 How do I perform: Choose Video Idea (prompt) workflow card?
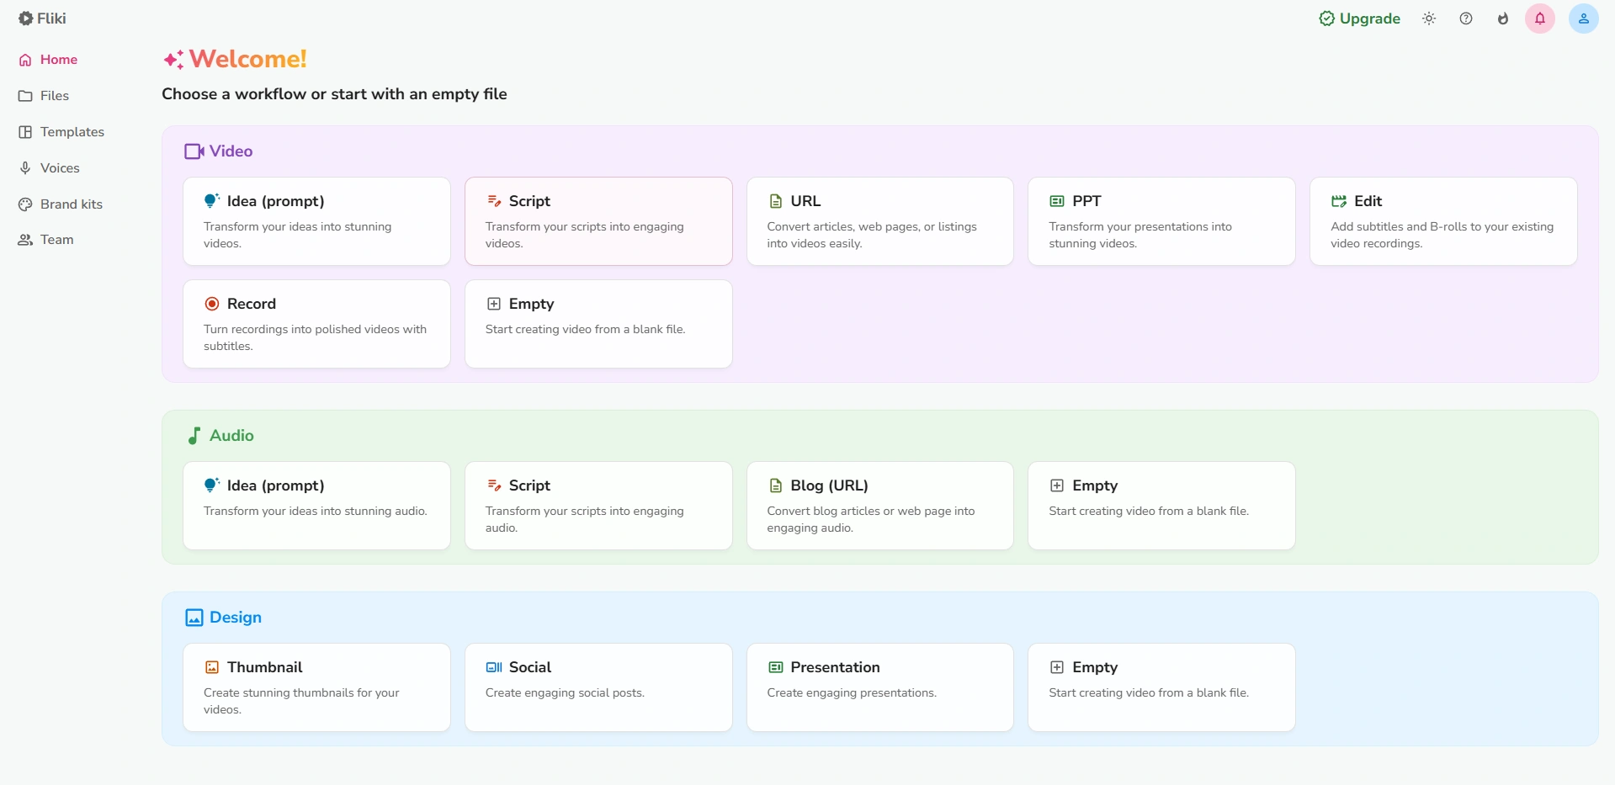coord(316,221)
